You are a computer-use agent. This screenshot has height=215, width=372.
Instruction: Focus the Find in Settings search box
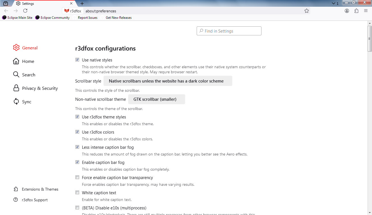229,31
